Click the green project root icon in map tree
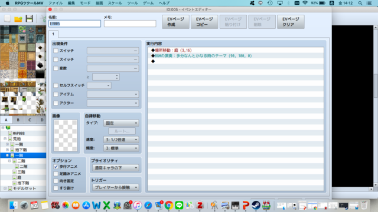 8,127
